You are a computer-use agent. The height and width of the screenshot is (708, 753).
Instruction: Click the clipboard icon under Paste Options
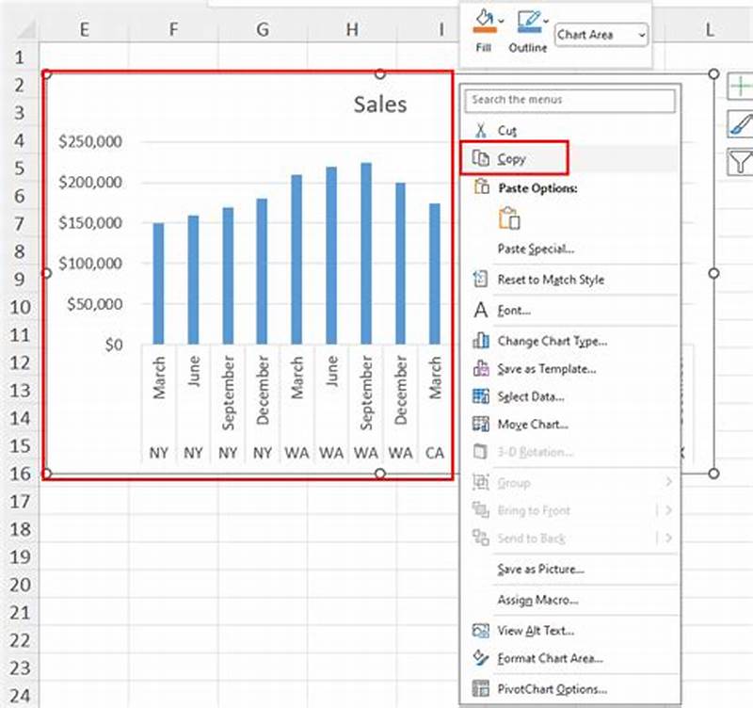511,217
